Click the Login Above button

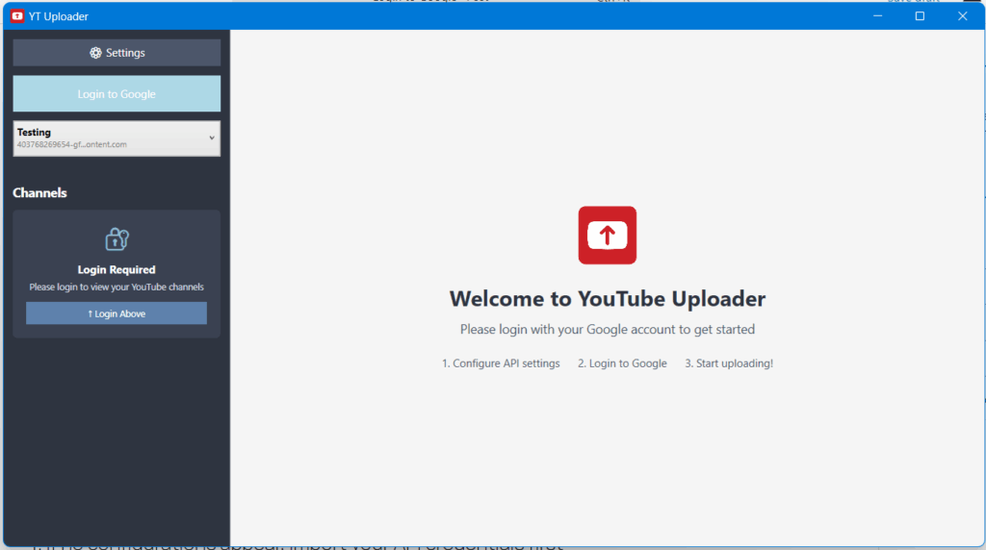pyautogui.click(x=117, y=313)
